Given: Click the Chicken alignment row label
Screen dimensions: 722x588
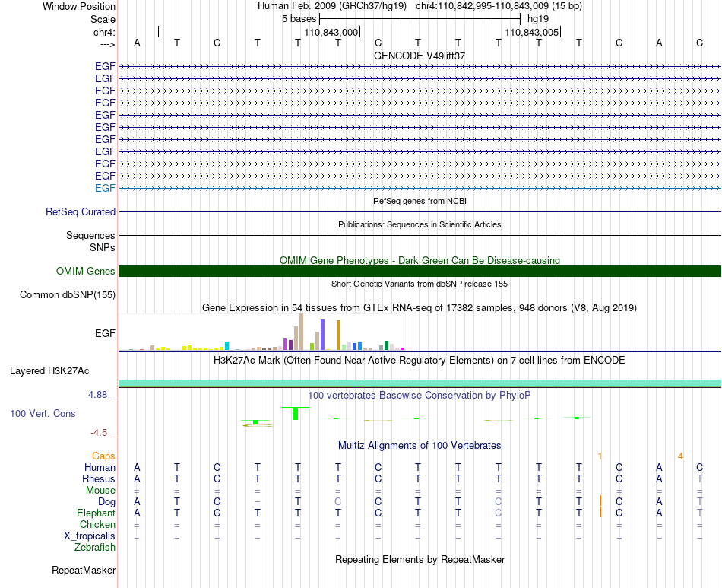Looking at the screenshot, I should click(x=97, y=525).
